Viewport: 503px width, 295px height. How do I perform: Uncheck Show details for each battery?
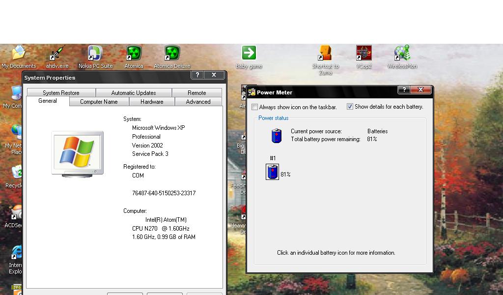tap(350, 107)
